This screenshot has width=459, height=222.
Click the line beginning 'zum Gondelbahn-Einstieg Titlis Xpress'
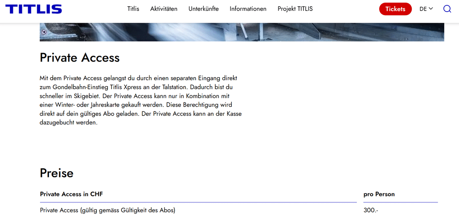pyautogui.click(x=136, y=87)
